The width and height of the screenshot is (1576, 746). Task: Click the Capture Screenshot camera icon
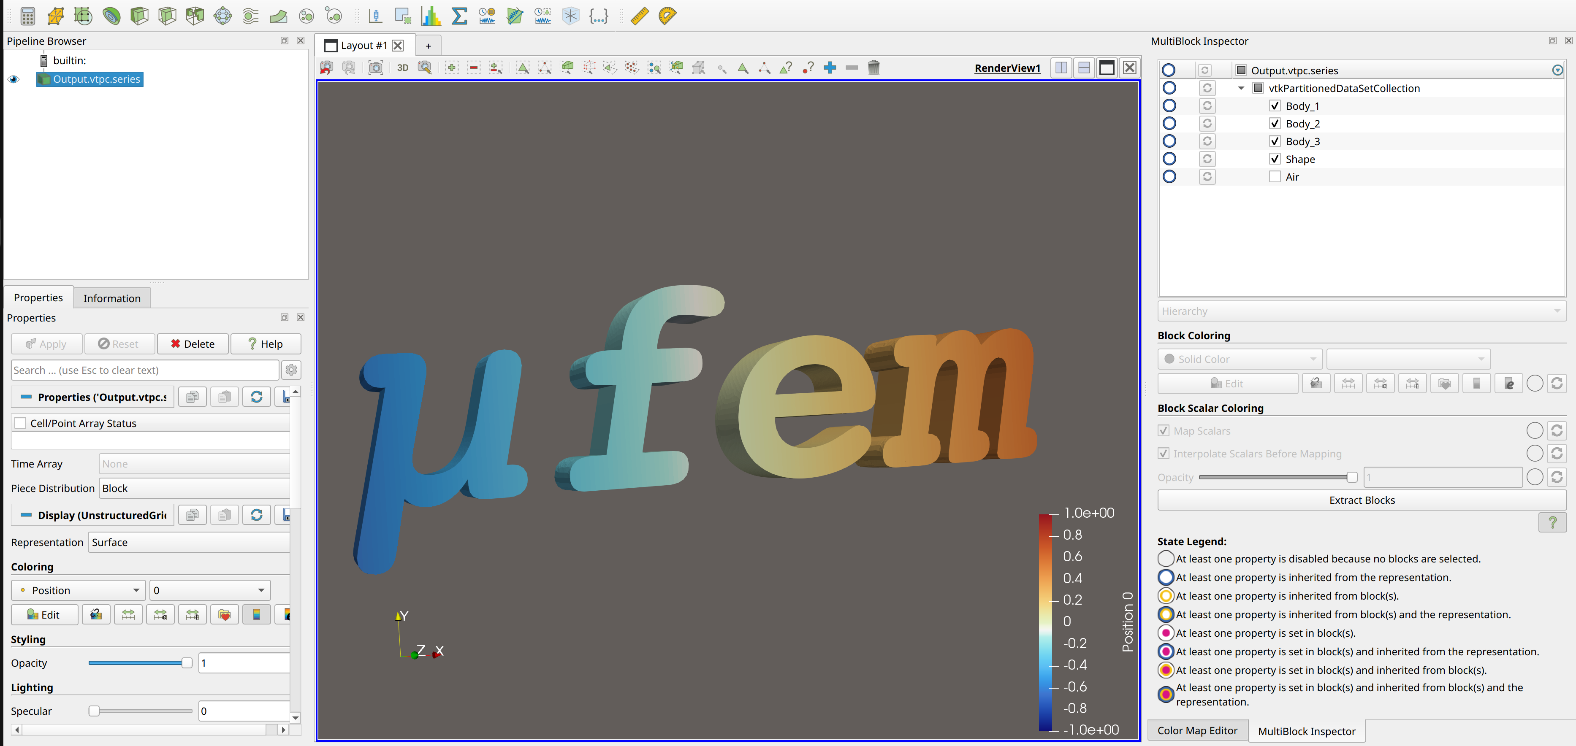[376, 68]
